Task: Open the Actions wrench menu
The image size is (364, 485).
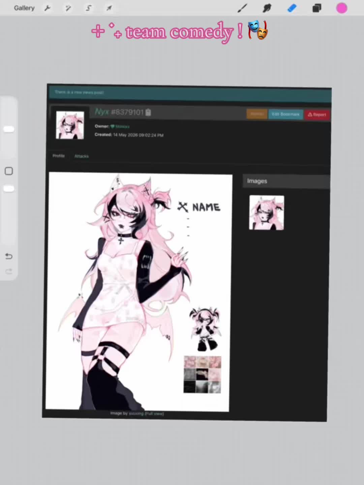Action: pos(48,8)
